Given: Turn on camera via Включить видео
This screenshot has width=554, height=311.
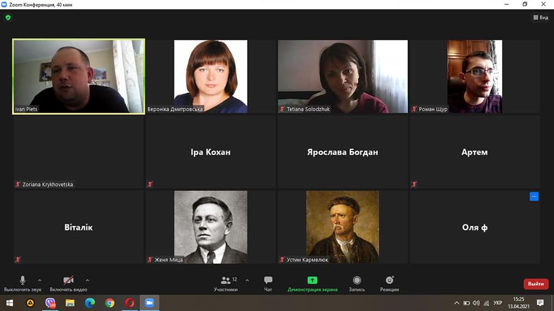Looking at the screenshot, I should 69,284.
